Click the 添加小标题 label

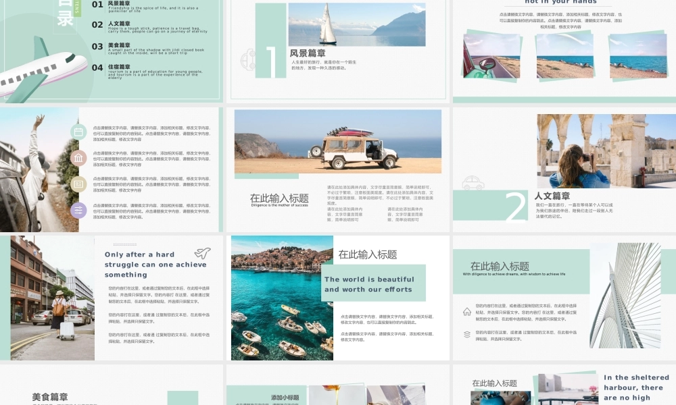285,398
